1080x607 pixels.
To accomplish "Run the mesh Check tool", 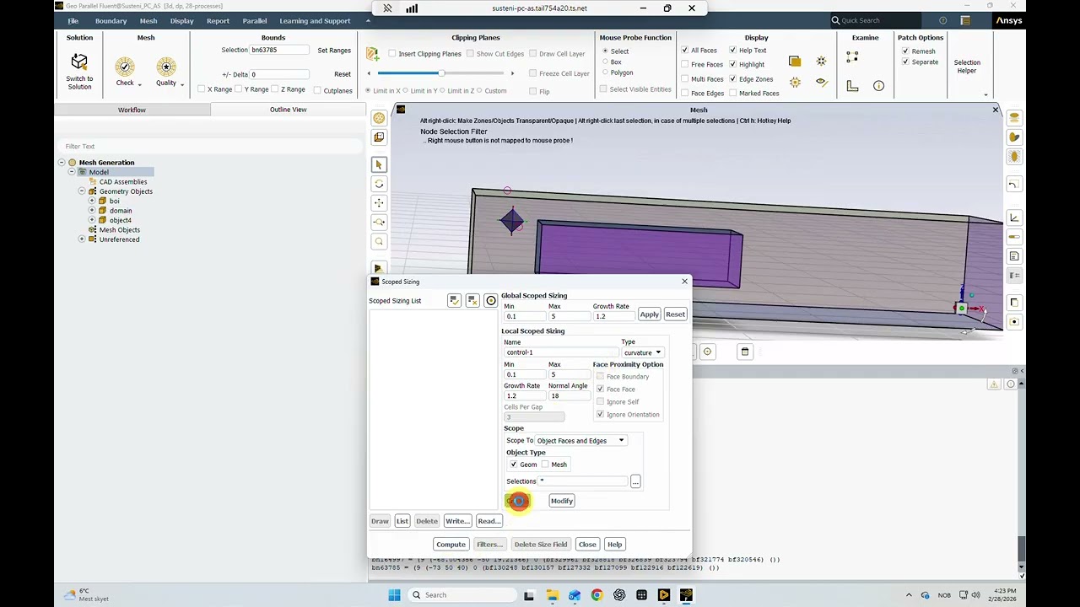I will coord(125,67).
